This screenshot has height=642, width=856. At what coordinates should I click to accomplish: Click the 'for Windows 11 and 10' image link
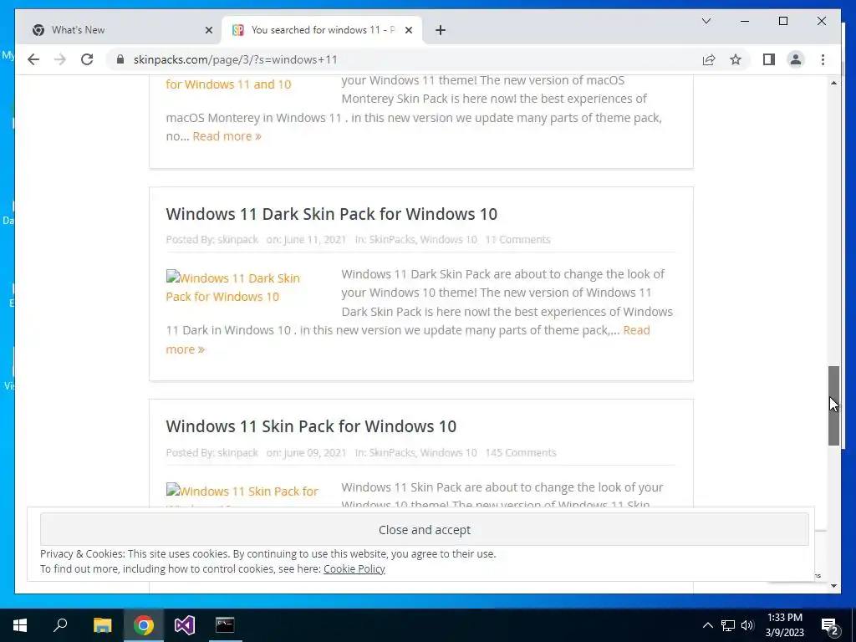point(228,84)
